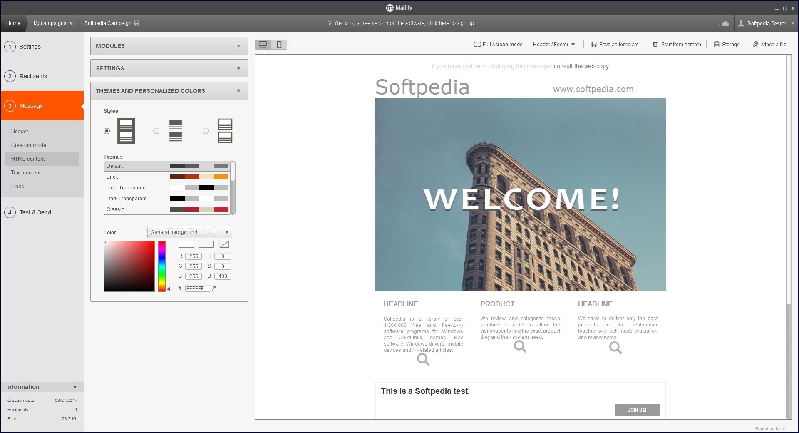Click the email preview vertical scrollbar

pos(789,237)
